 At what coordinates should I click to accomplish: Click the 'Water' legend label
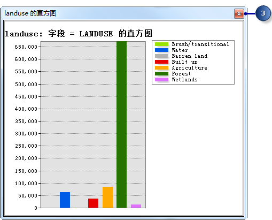[x=180, y=50]
